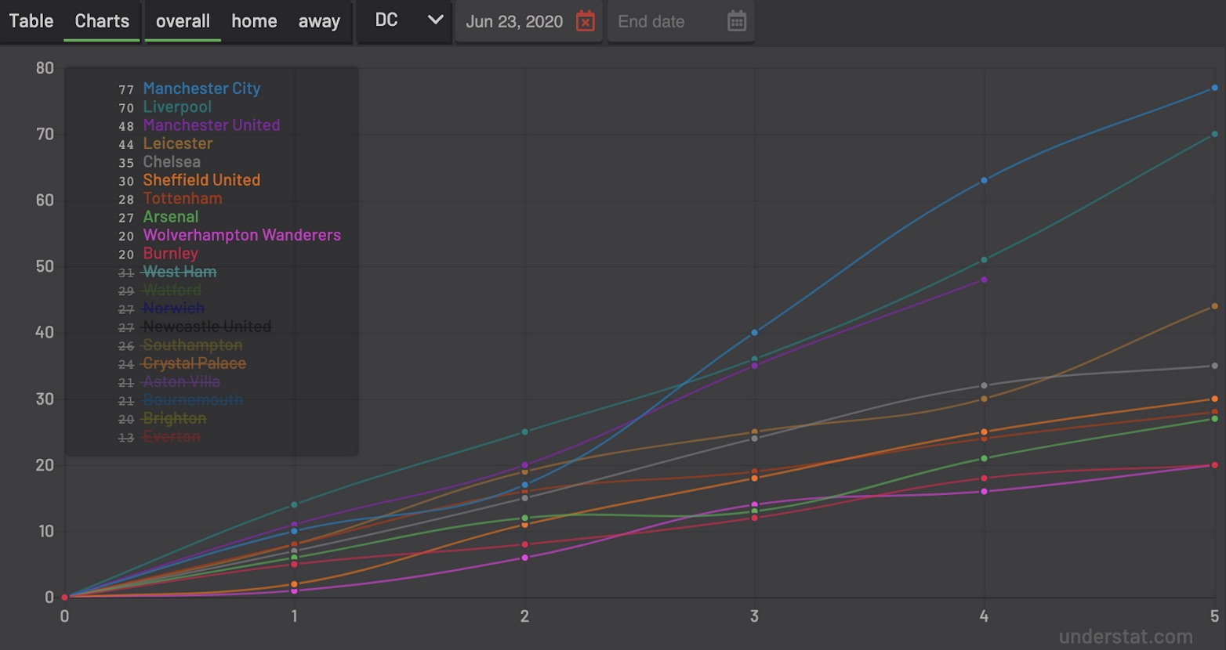This screenshot has width=1226, height=650.
Task: Enable Bournemouth line on chart
Action: point(193,400)
